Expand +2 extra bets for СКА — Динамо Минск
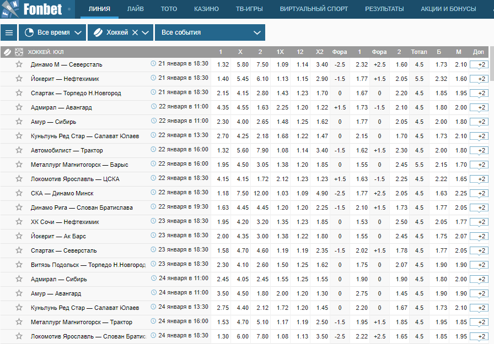 pos(479,193)
